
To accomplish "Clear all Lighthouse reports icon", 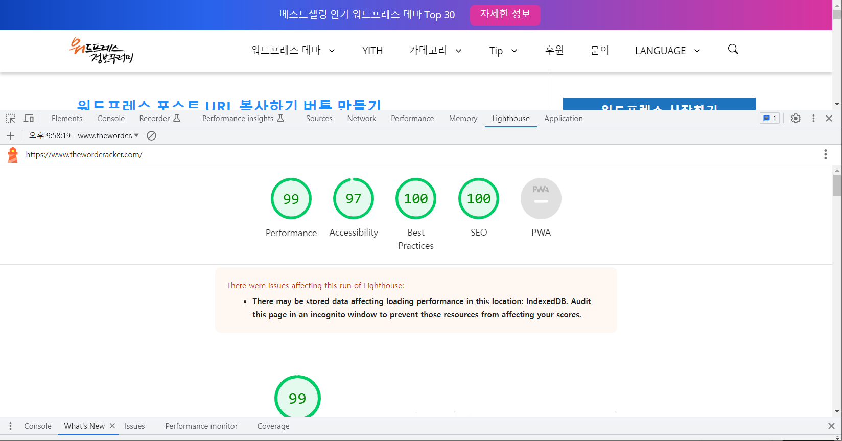I will click(x=151, y=136).
